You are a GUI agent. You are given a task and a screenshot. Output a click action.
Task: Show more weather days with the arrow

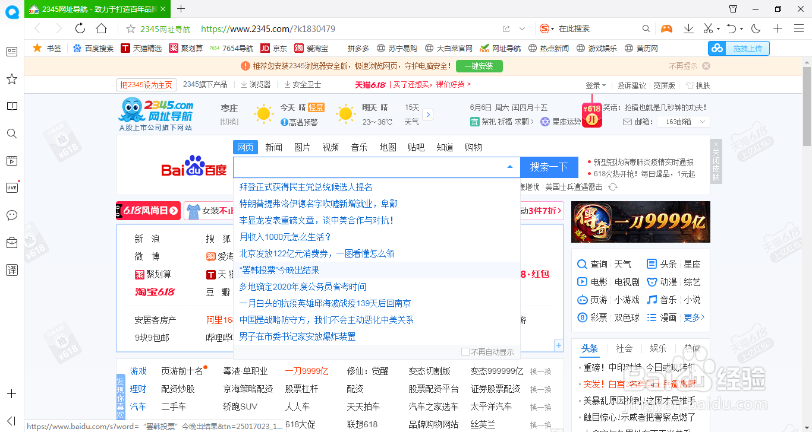(428, 115)
